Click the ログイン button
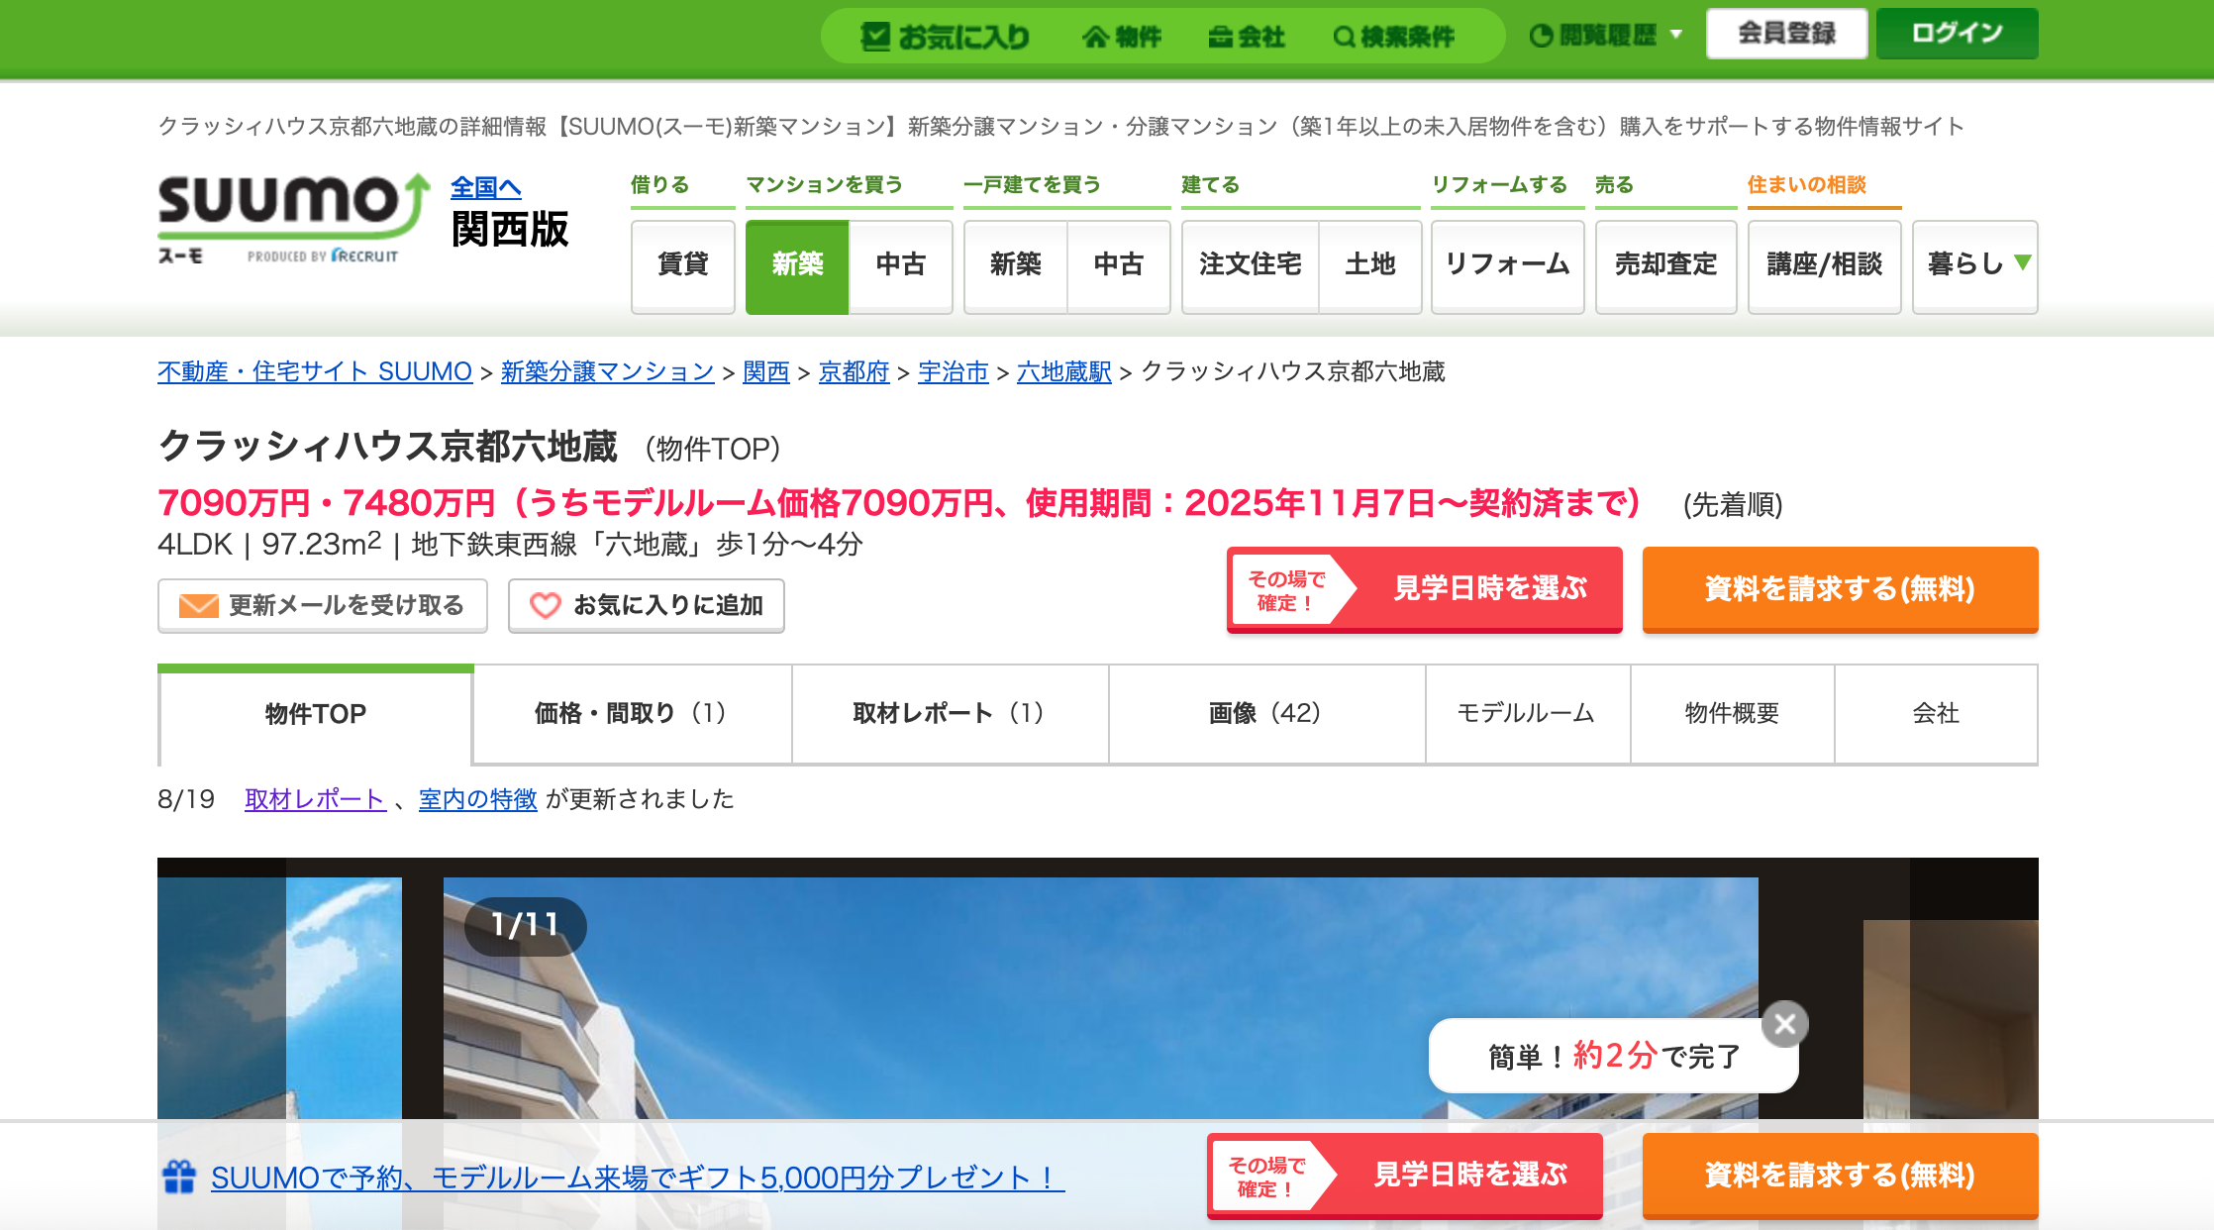The image size is (2214, 1230). coord(1957,34)
